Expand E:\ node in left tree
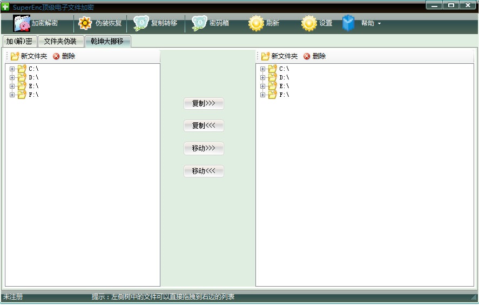Viewport: 479px width, 305px height. pos(12,87)
